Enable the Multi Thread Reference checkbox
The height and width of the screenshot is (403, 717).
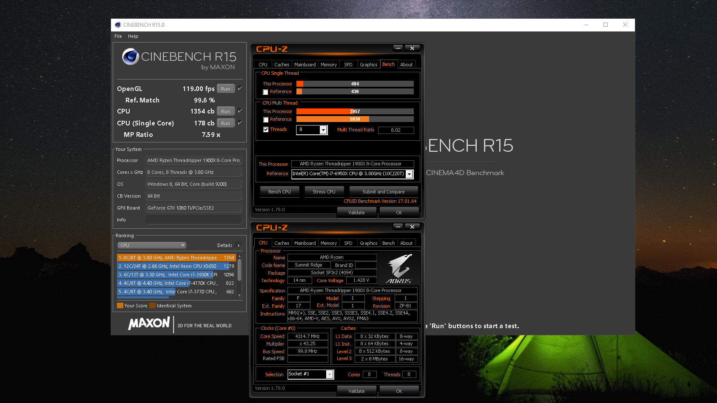[266, 120]
